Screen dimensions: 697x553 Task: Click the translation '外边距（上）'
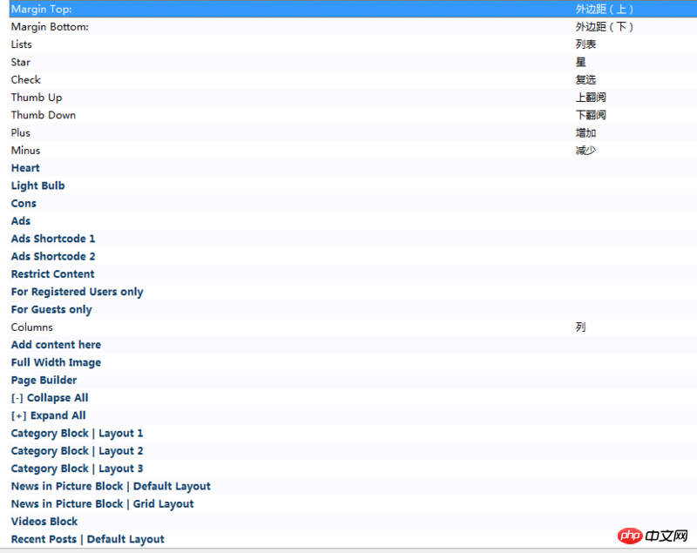pos(604,9)
